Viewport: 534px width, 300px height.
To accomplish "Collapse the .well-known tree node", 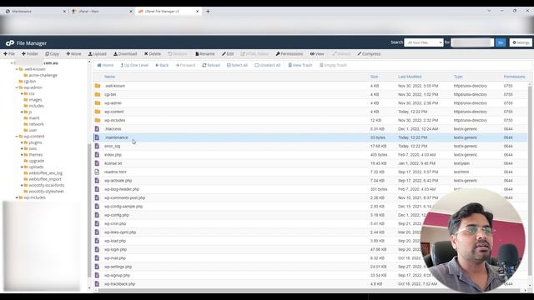I will point(17,69).
